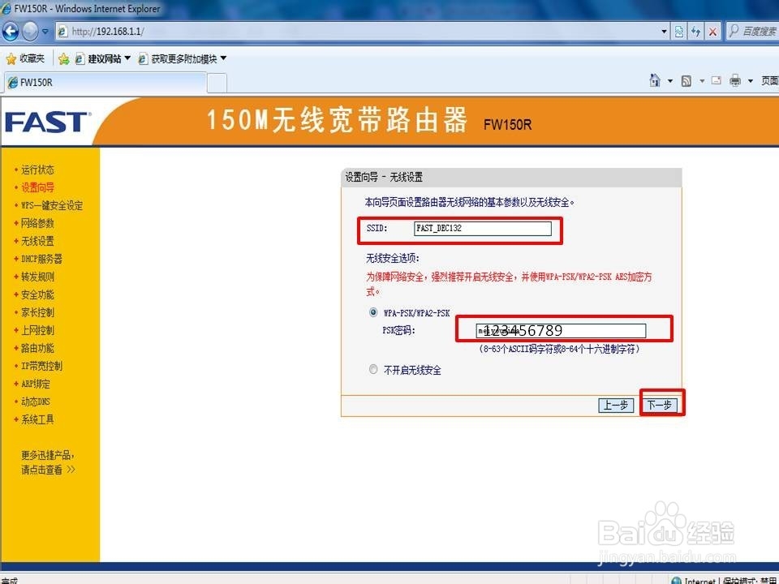Open 动态DNS sidebar item

tap(35, 401)
